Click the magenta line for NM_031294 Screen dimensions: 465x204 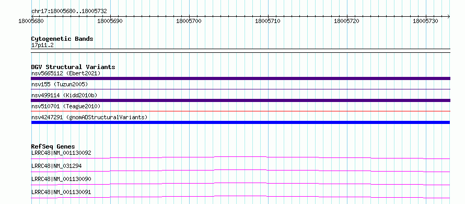(240, 171)
